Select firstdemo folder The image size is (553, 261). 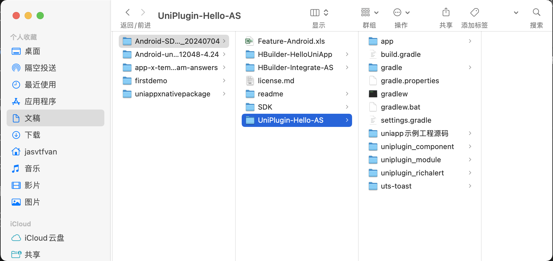pos(174,81)
